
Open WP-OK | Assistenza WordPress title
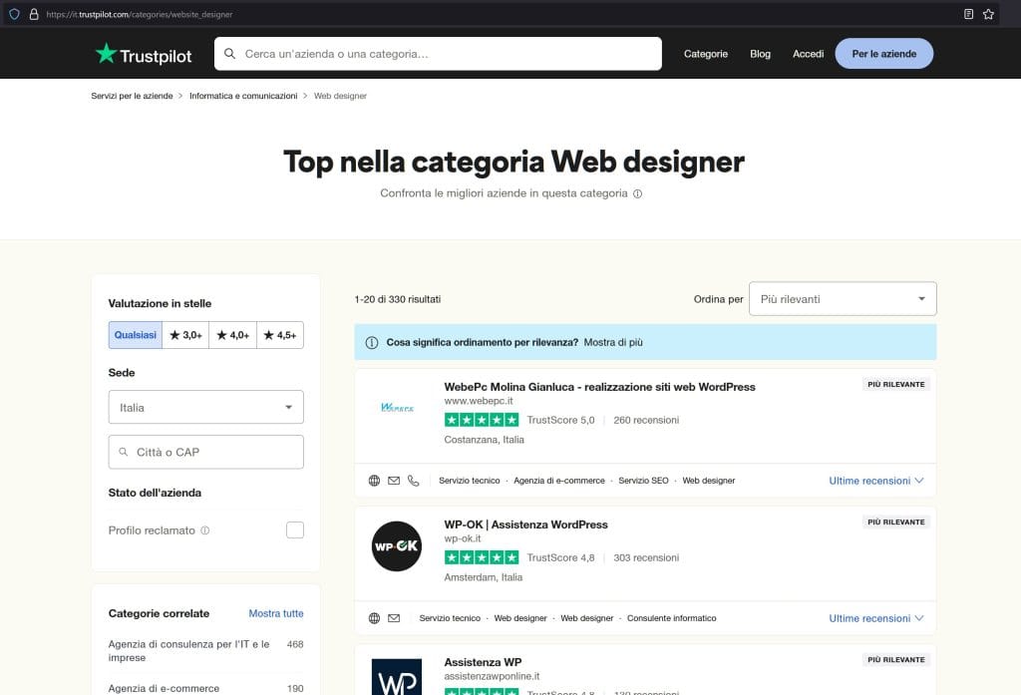(x=526, y=524)
